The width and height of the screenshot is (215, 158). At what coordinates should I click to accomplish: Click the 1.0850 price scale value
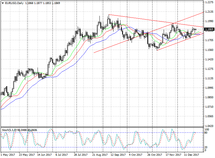pyautogui.click(x=209, y=97)
